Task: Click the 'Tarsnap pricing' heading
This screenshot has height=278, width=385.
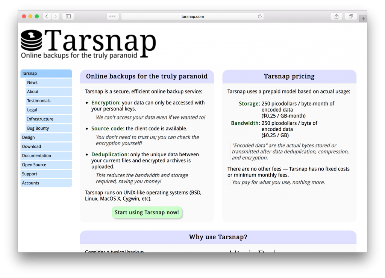Action: tap(289, 76)
